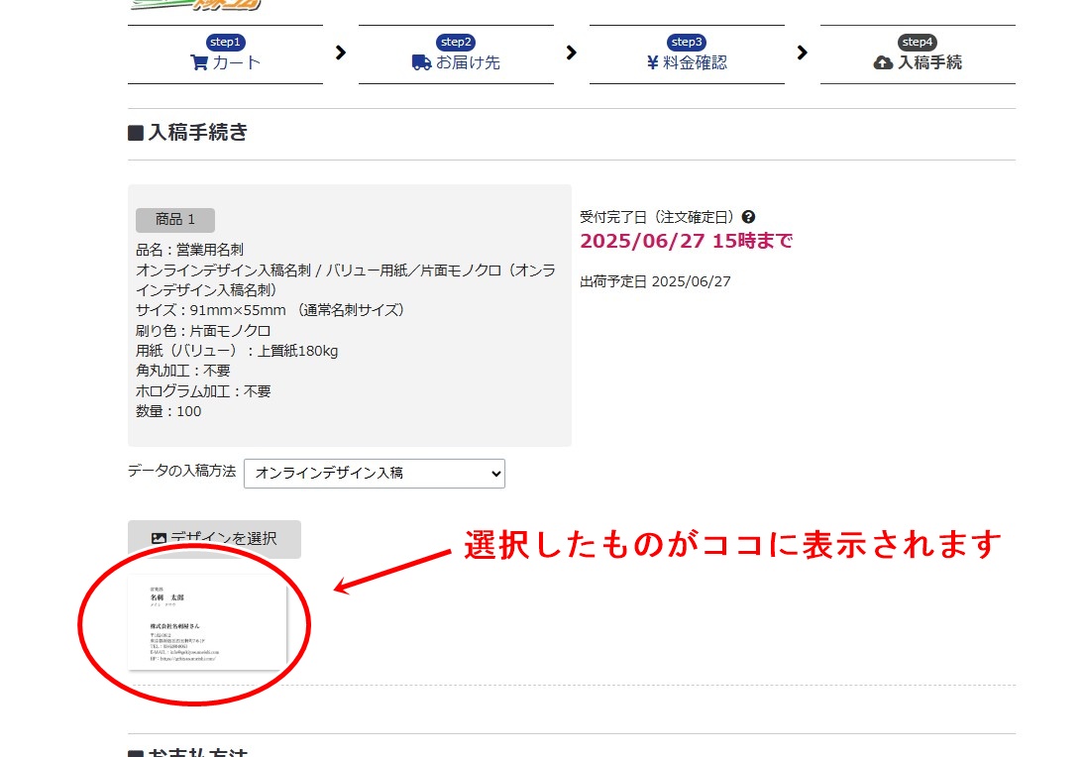Click the help question mark beside 受付完了日
Screen dimensions: 1084x757
pos(748,217)
